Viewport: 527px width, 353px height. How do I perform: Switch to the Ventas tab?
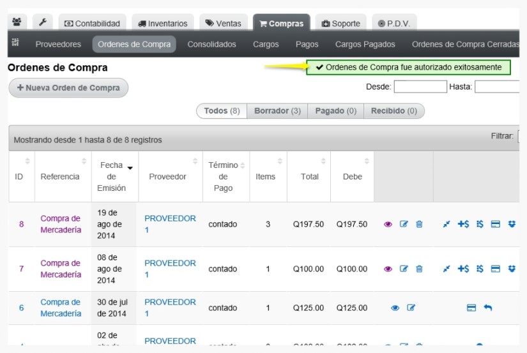pos(224,23)
